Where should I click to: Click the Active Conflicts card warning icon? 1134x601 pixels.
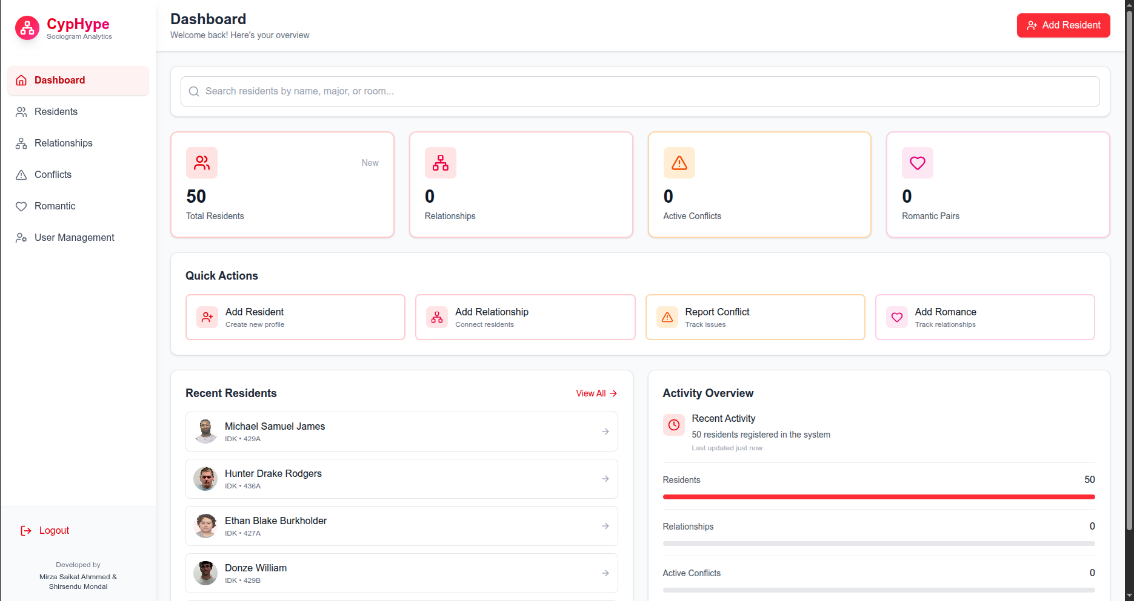coord(679,163)
